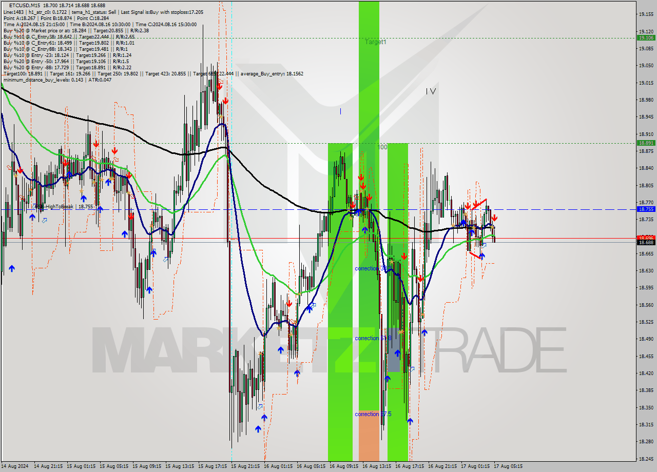Click the 'Target1' chart label
The height and width of the screenshot is (472, 657).
pos(376,42)
